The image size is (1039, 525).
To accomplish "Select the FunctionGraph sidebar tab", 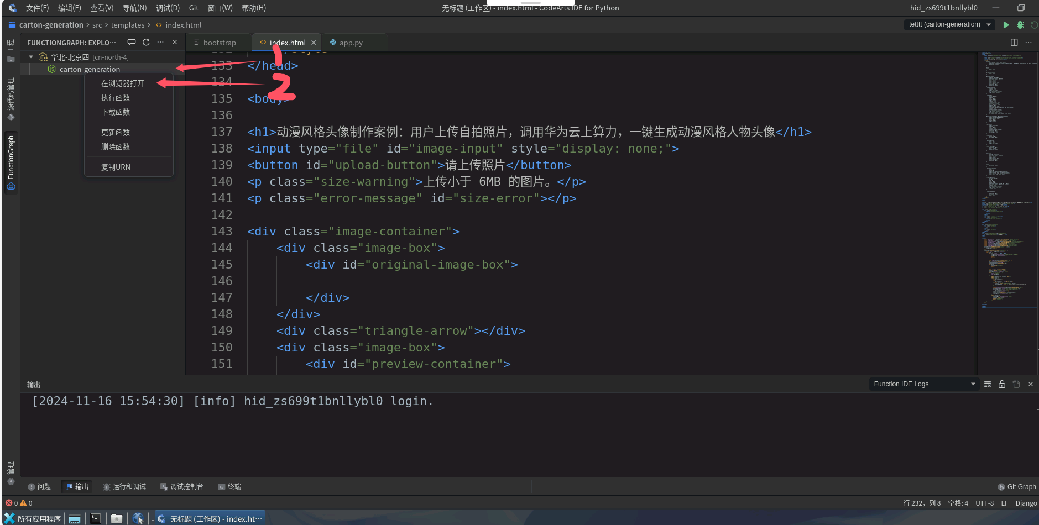I will point(11,162).
